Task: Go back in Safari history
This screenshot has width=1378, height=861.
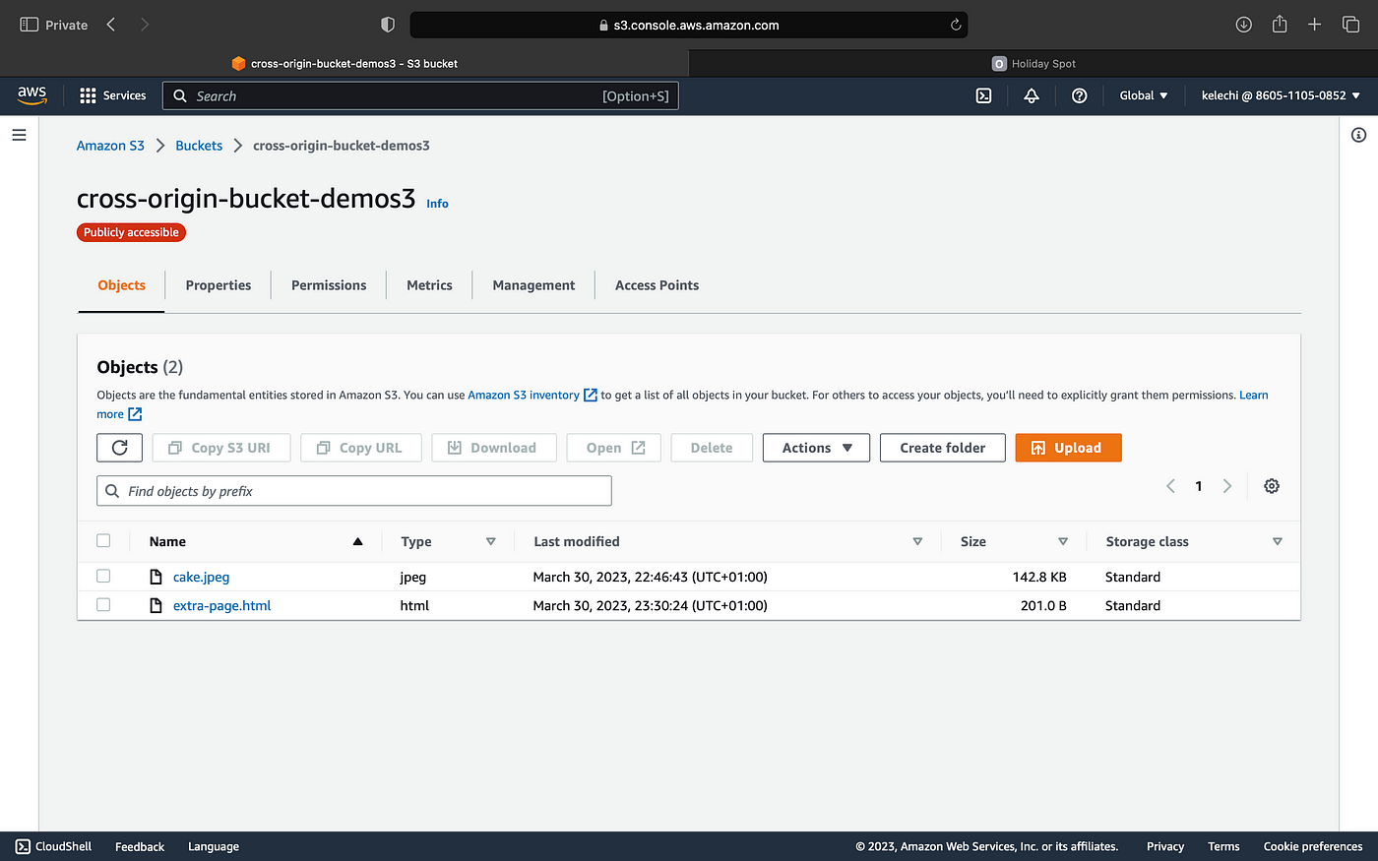Action: point(111,25)
